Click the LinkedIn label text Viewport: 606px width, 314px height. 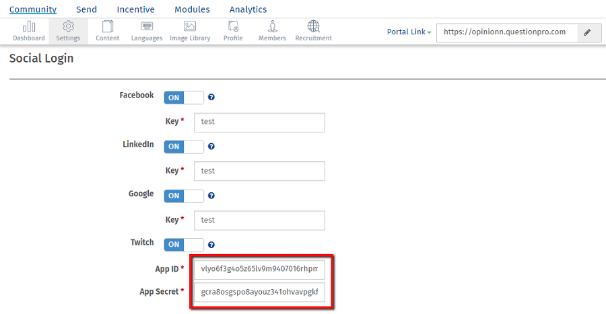pos(138,145)
